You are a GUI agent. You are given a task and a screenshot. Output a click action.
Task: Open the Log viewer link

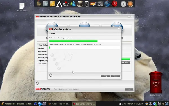pyautogui.click(x=63, y=89)
